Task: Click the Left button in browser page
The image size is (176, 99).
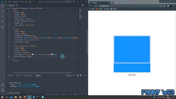Action: pyautogui.click(x=130, y=75)
